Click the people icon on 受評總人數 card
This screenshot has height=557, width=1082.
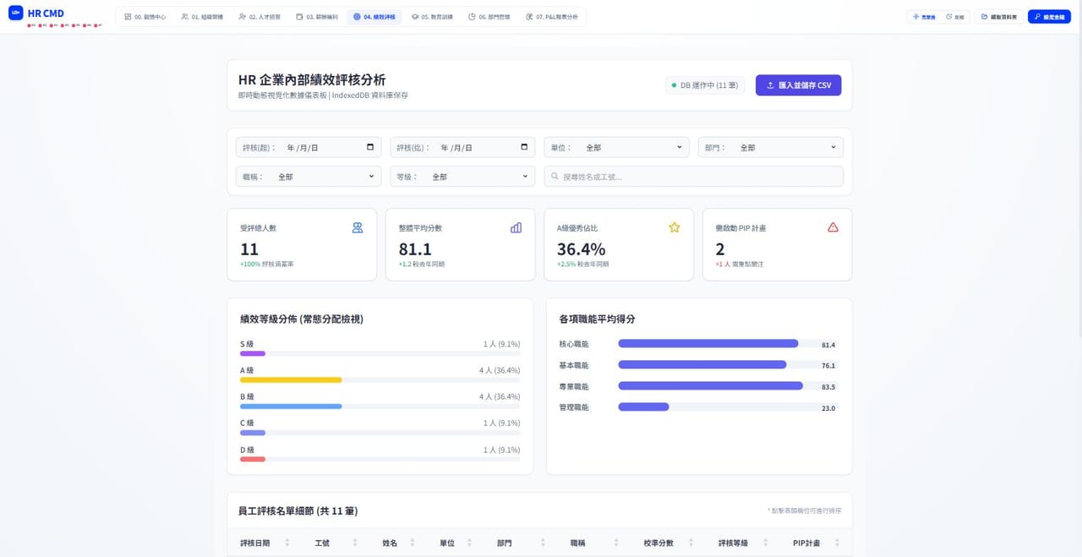coord(358,227)
